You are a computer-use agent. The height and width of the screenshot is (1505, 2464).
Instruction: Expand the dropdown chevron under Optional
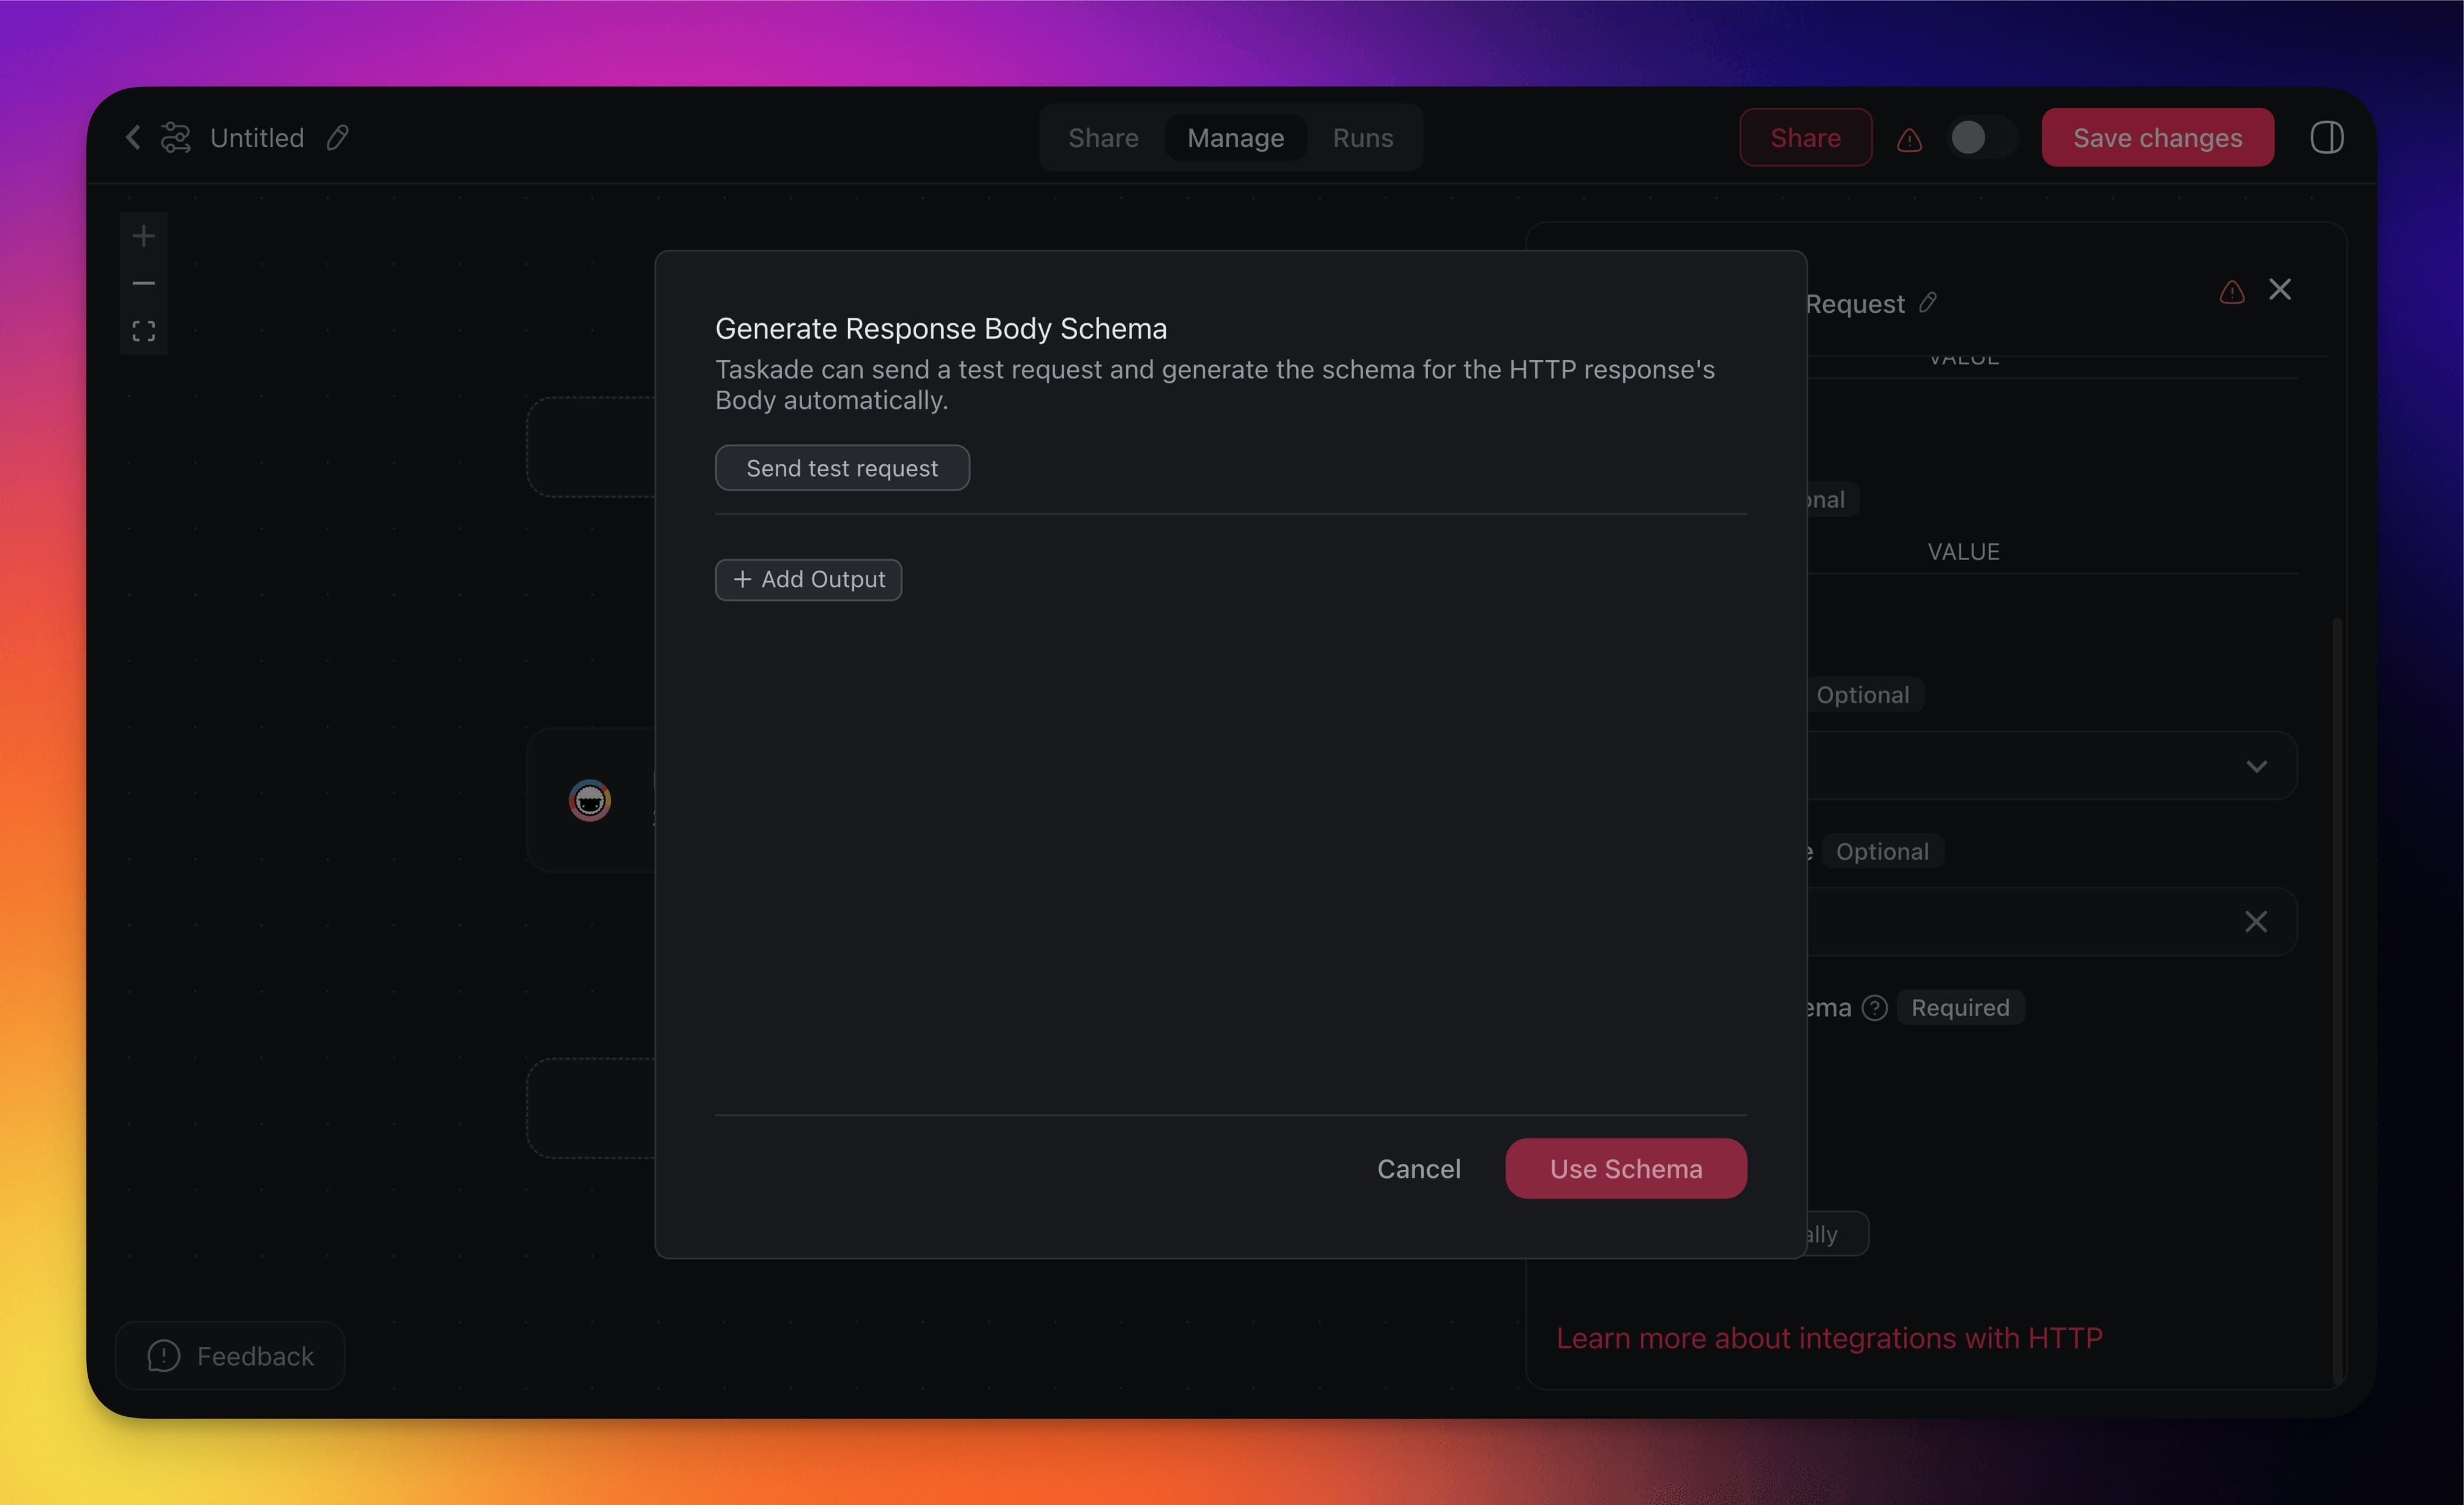pos(2256,766)
